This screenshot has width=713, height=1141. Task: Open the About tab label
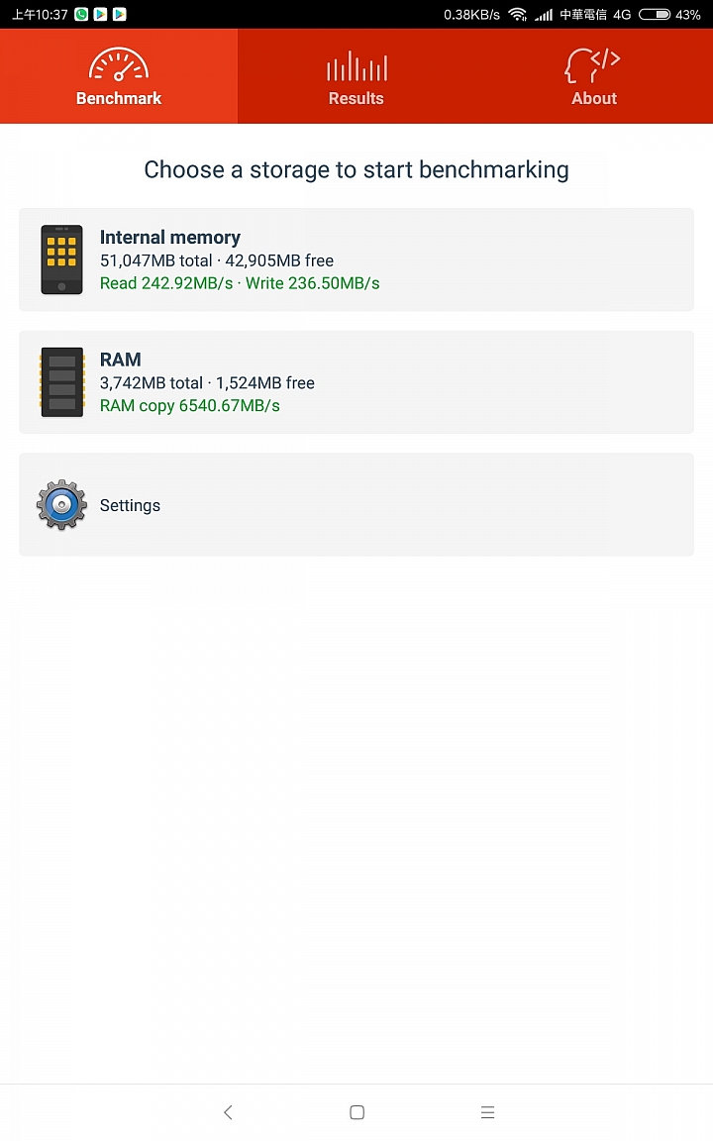(x=594, y=98)
